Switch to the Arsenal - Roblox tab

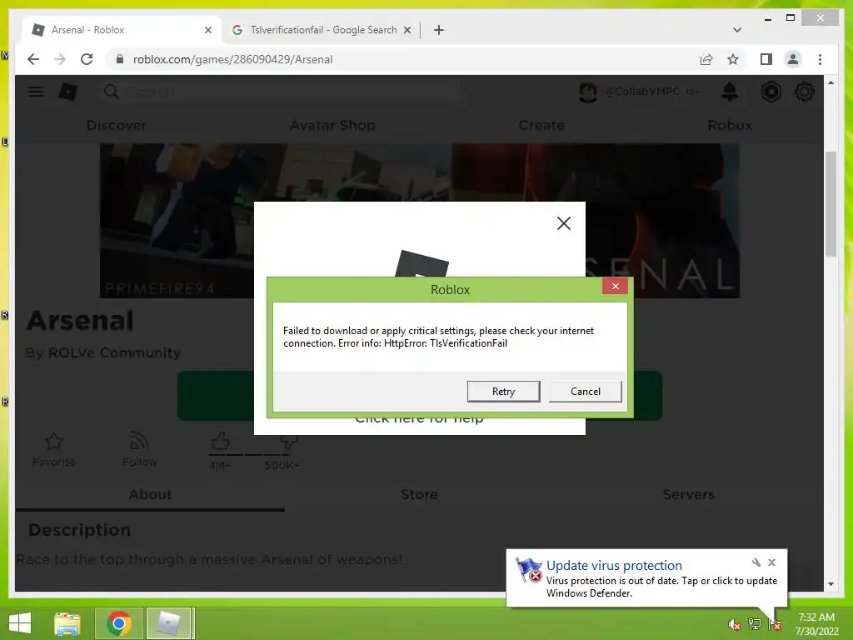click(122, 30)
